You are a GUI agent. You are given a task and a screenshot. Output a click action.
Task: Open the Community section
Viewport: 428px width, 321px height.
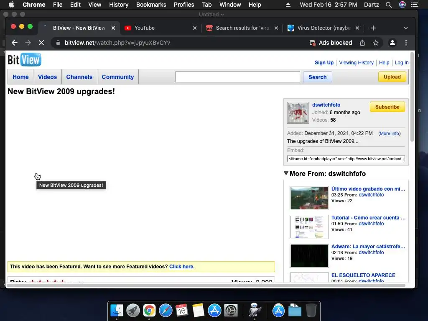tap(117, 77)
